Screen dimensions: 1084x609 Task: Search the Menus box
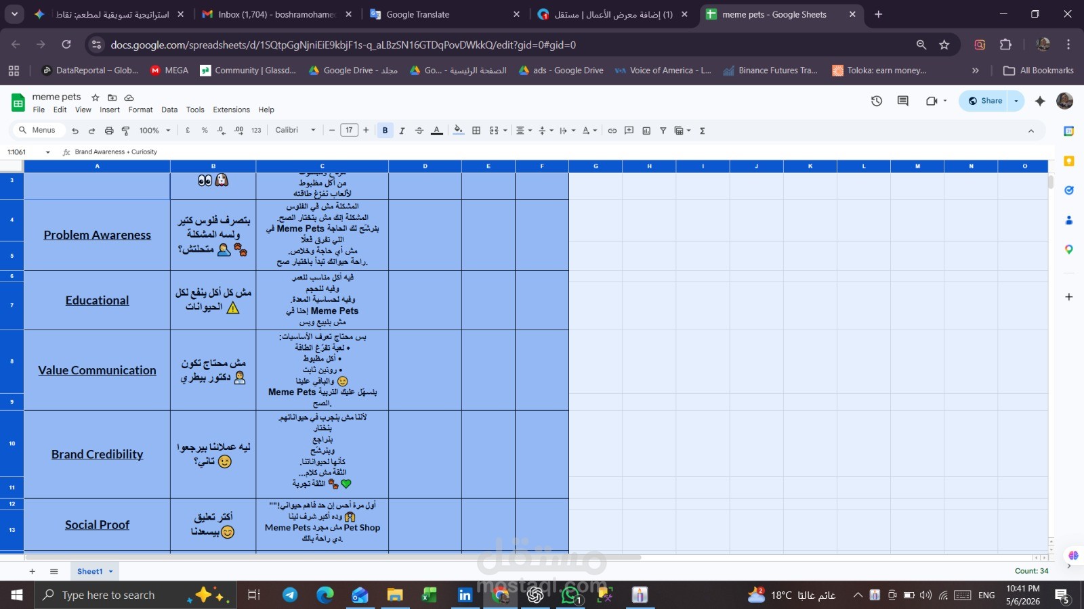[x=39, y=131]
